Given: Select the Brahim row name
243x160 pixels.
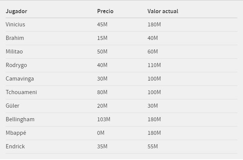Looking at the screenshot, I should pyautogui.click(x=15, y=38).
